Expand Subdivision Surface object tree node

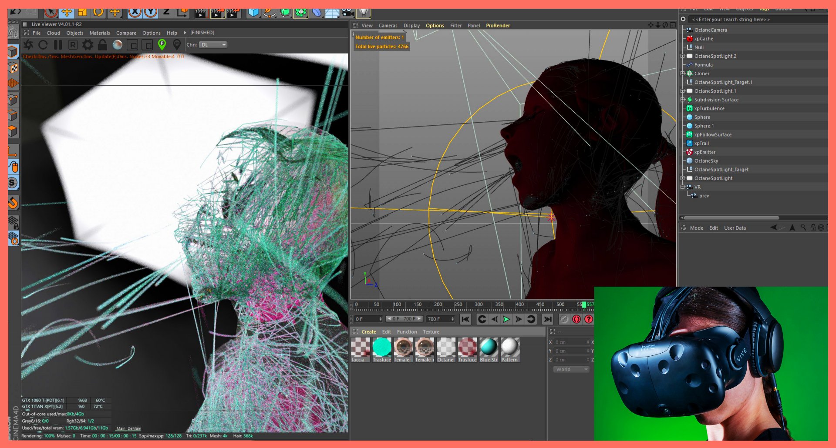(682, 100)
